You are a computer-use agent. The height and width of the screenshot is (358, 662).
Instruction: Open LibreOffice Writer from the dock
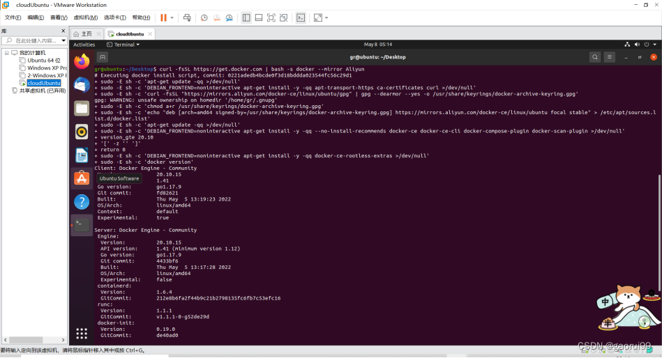coord(82,155)
